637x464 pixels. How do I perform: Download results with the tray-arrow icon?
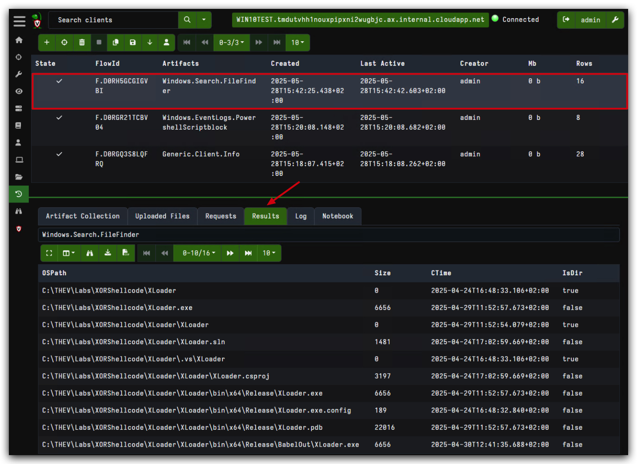pyautogui.click(x=108, y=253)
